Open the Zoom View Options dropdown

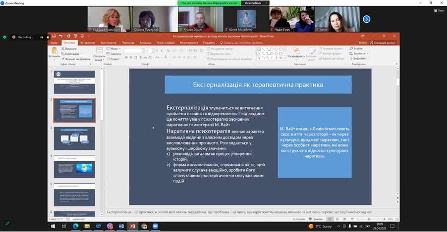253,3
